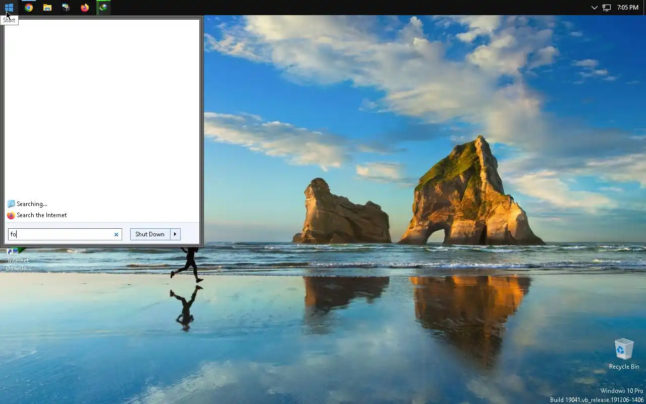Open the file stack app beside File Explorer

click(x=66, y=8)
